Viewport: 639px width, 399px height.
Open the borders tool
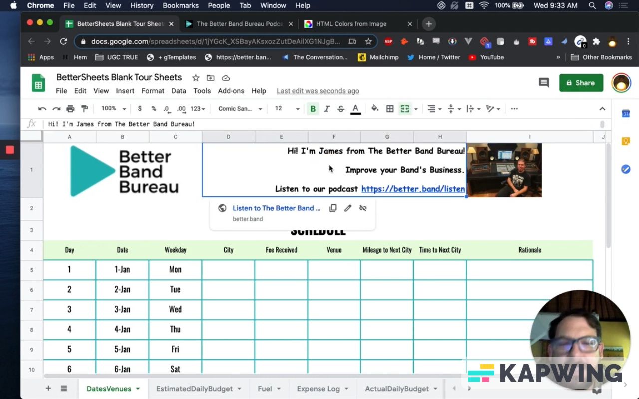tap(390, 109)
